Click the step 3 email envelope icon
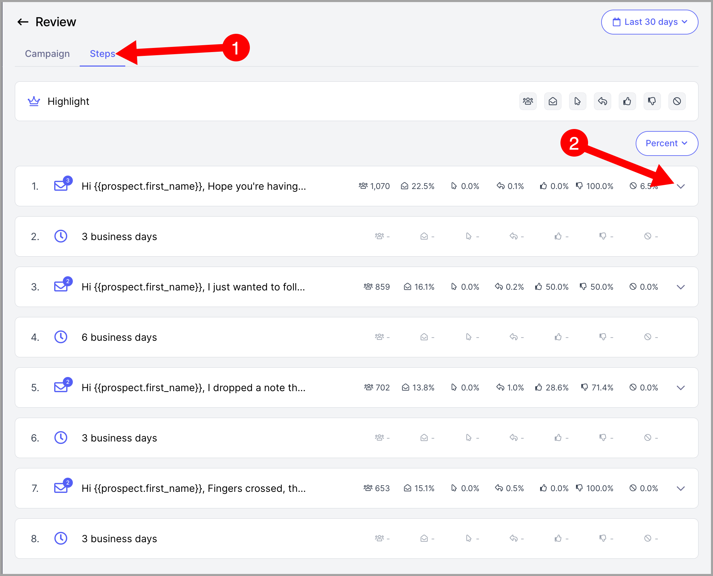 [x=61, y=286]
